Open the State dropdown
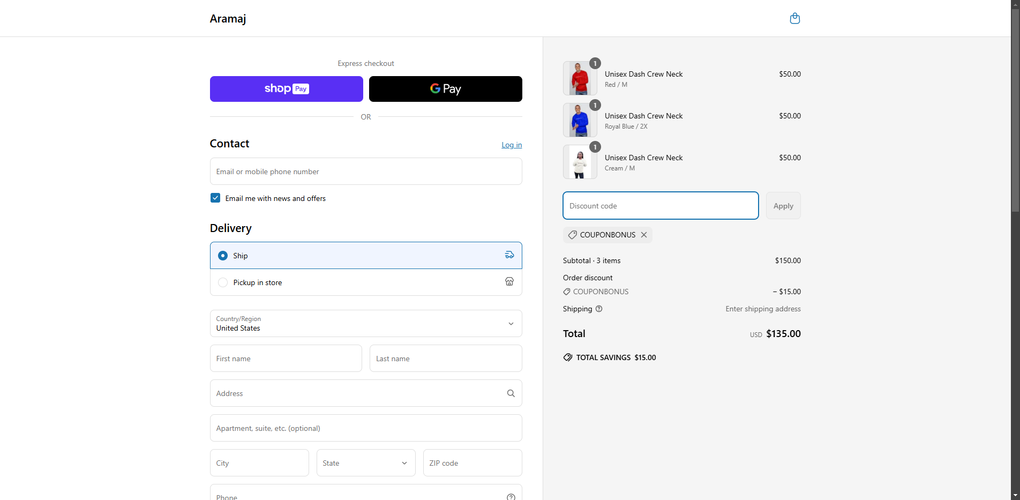The width and height of the screenshot is (1020, 500). point(366,463)
